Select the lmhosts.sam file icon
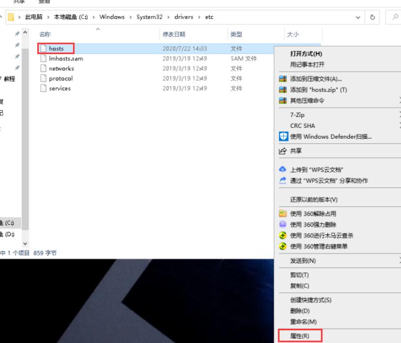Image resolution: width=401 pixels, height=343 pixels. tap(43, 59)
